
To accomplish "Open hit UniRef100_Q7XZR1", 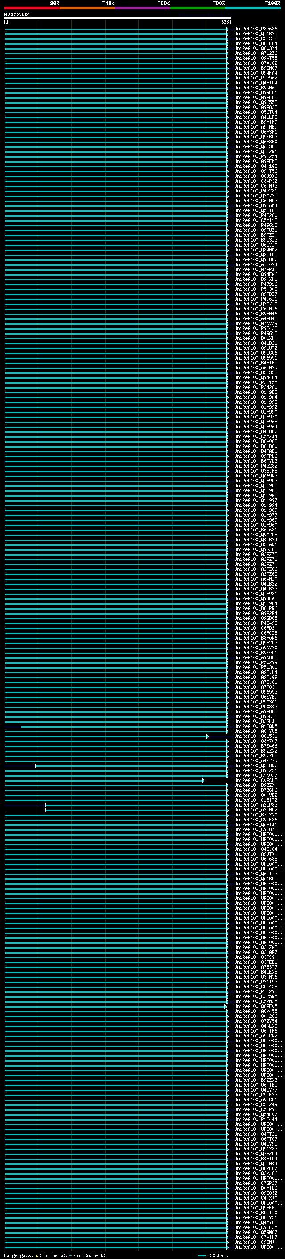I will pyautogui.click(x=256, y=151).
